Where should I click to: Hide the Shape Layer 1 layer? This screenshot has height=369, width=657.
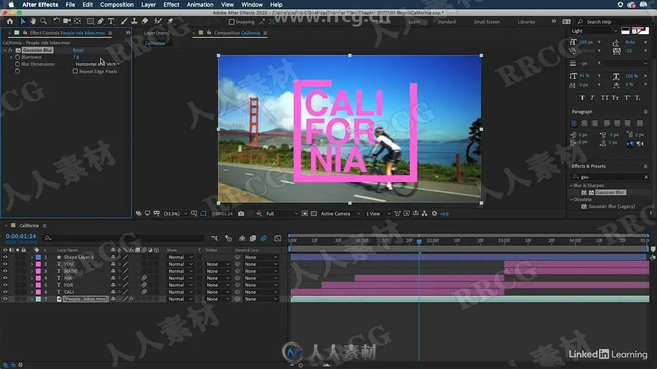(6, 257)
